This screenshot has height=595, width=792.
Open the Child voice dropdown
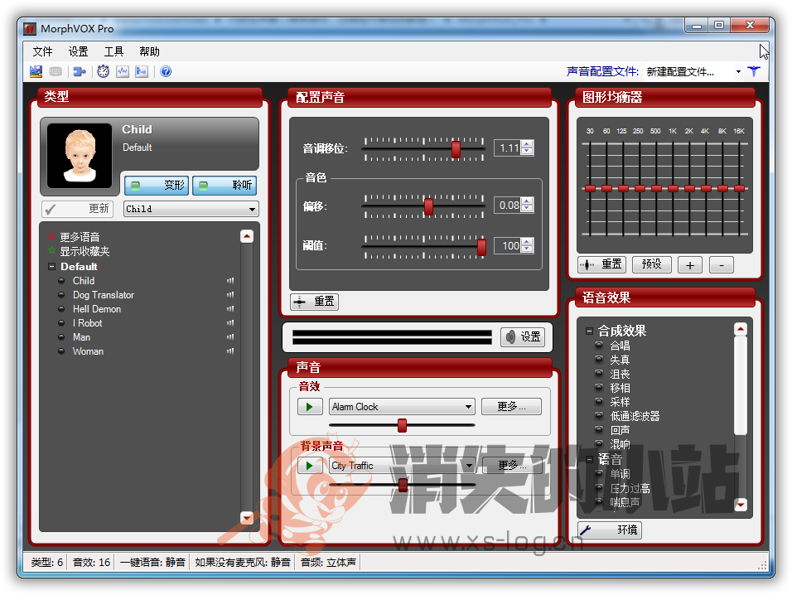(191, 209)
